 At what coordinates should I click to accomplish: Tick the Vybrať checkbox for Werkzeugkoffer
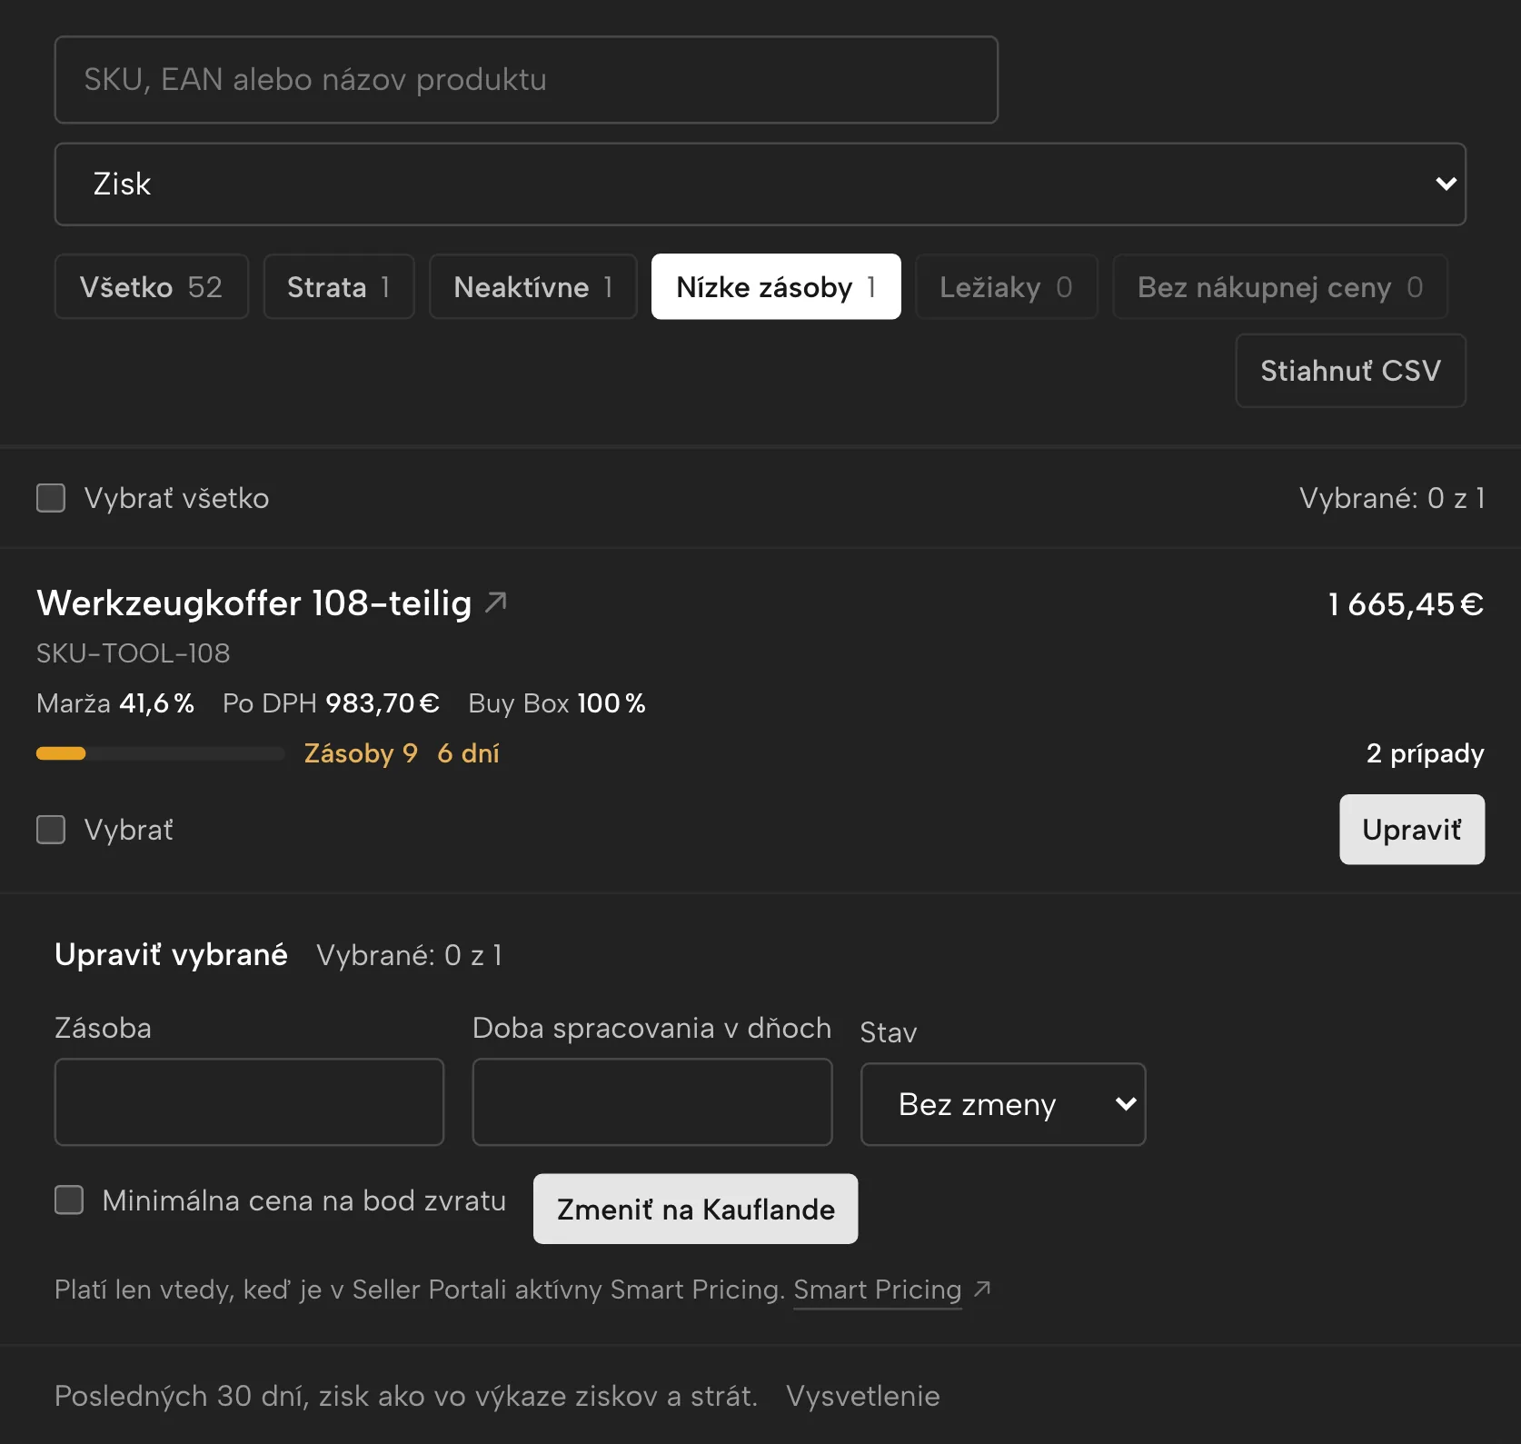coord(51,830)
